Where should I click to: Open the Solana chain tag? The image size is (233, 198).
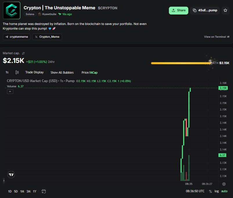coord(30,14)
